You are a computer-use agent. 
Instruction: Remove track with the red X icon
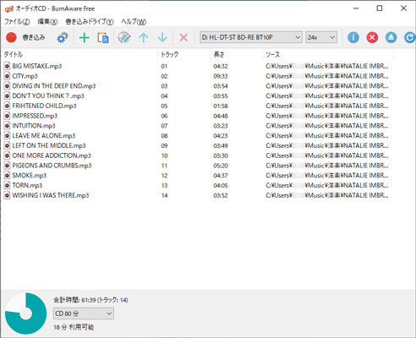[183, 37]
